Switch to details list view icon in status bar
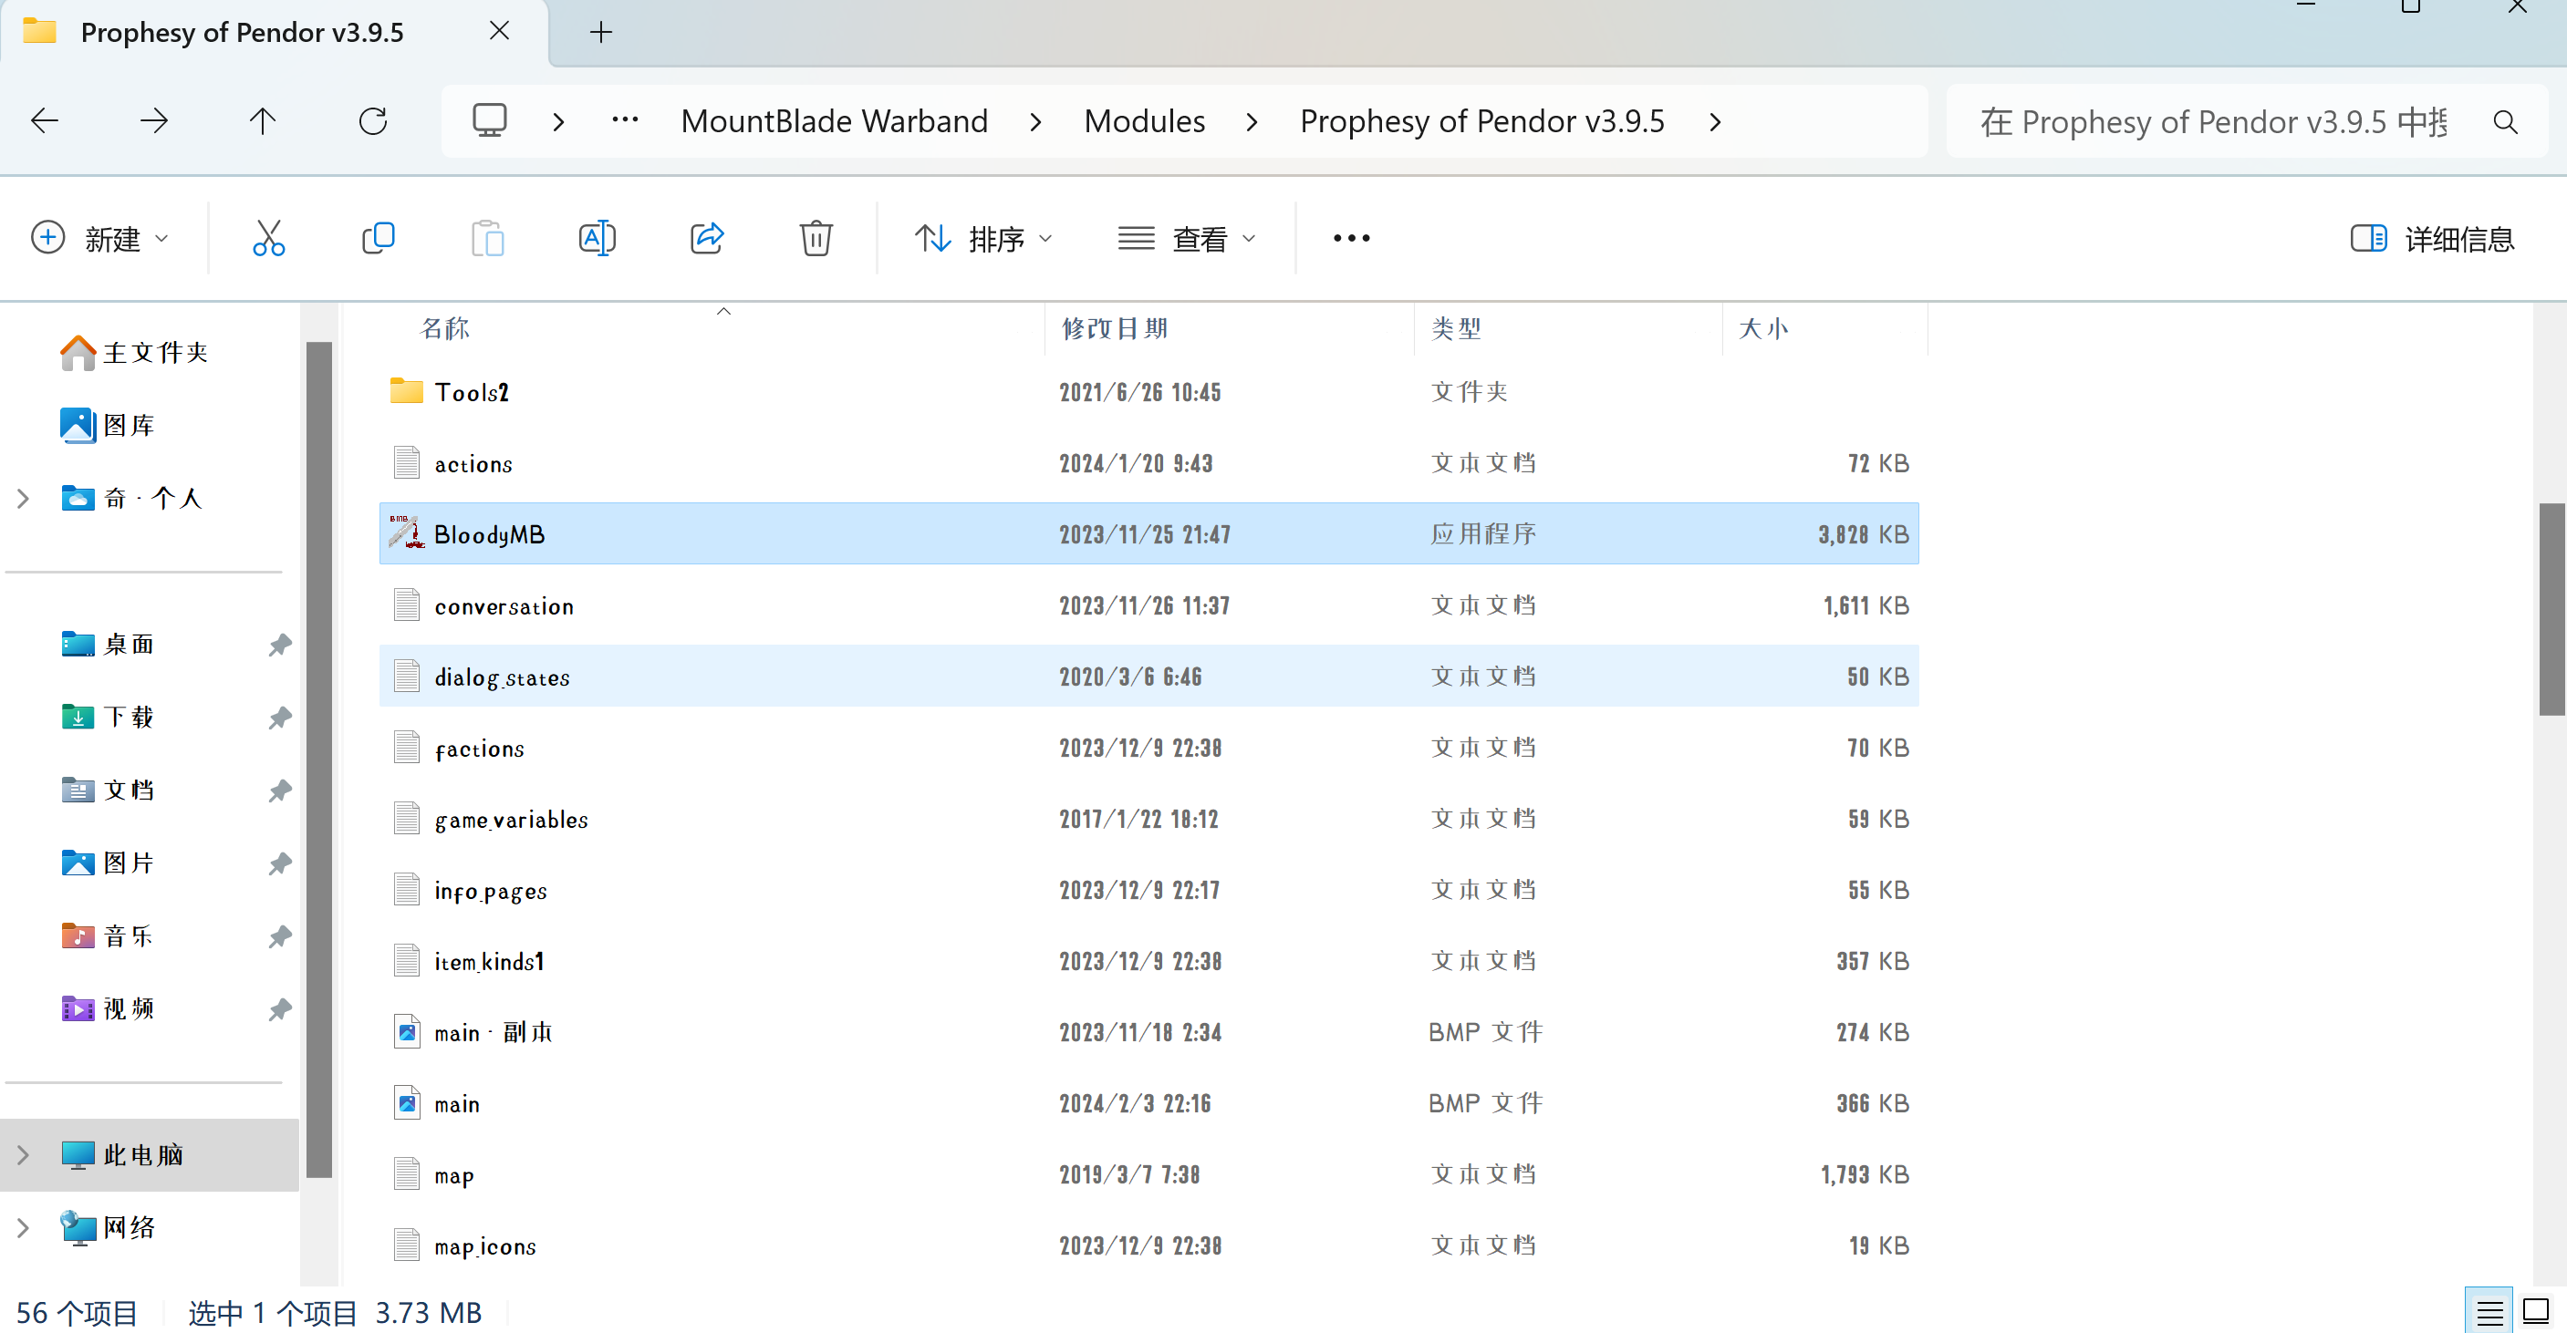 pos(2489,1312)
